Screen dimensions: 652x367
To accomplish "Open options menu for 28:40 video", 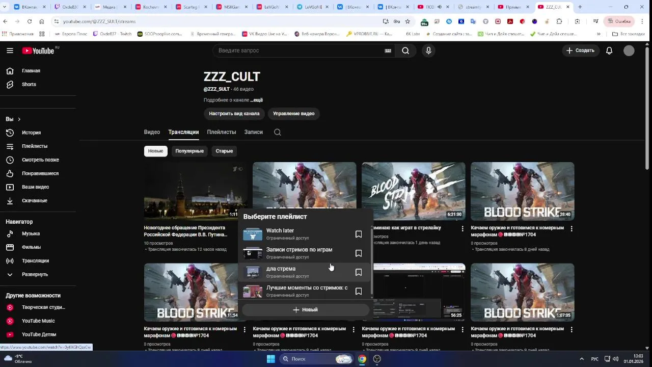I will coord(572,229).
